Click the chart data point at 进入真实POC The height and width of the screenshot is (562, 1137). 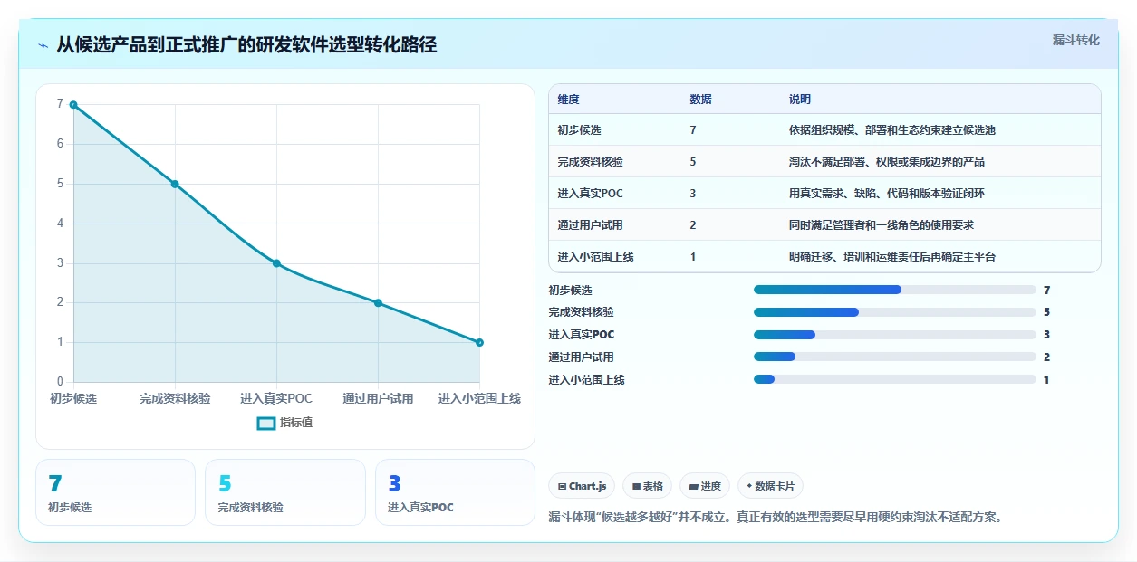click(276, 263)
